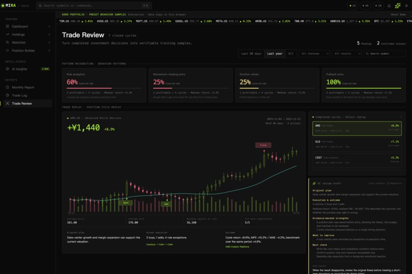
Task: Select the Last 90 days filter
Action: [251, 54]
